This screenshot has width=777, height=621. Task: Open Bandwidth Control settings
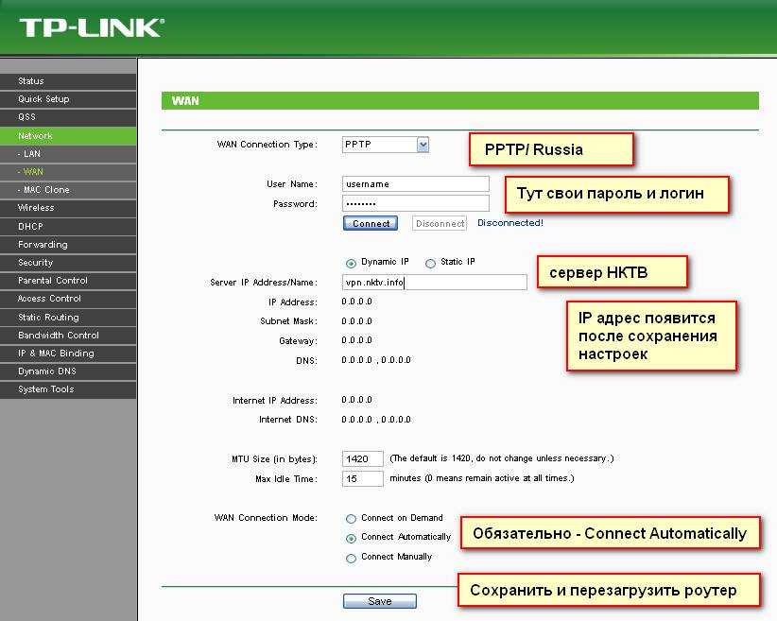pos(68,335)
